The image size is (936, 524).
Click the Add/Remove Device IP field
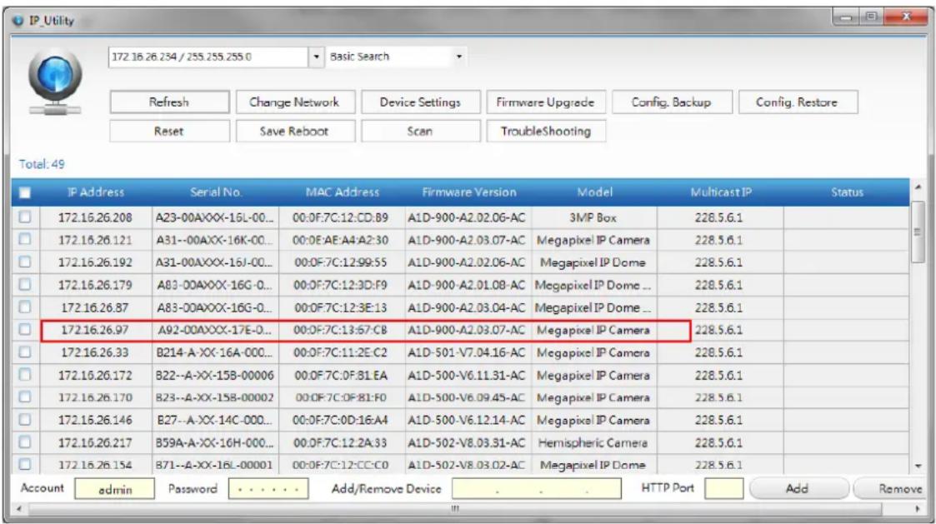coord(537,489)
